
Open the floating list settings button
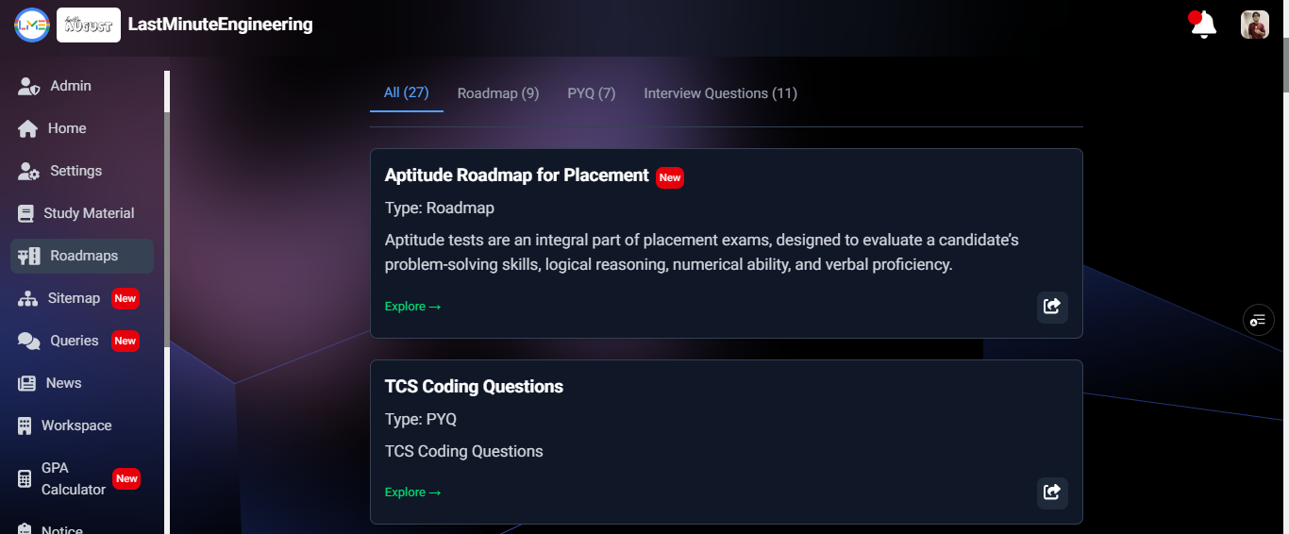pyautogui.click(x=1258, y=320)
